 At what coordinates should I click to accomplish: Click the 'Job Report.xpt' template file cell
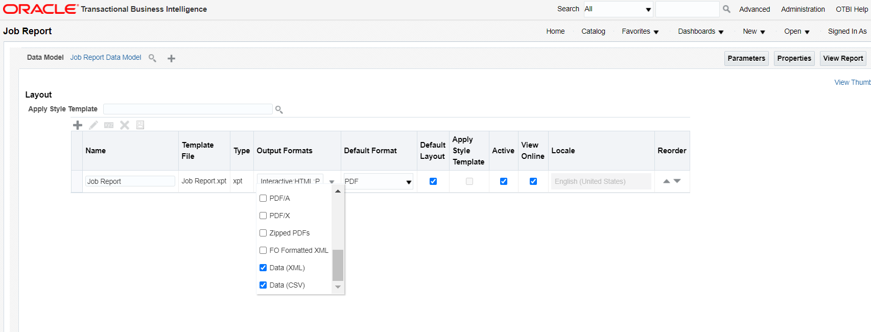click(x=204, y=181)
